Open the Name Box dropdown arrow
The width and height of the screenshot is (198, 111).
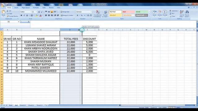click(x=19, y=22)
